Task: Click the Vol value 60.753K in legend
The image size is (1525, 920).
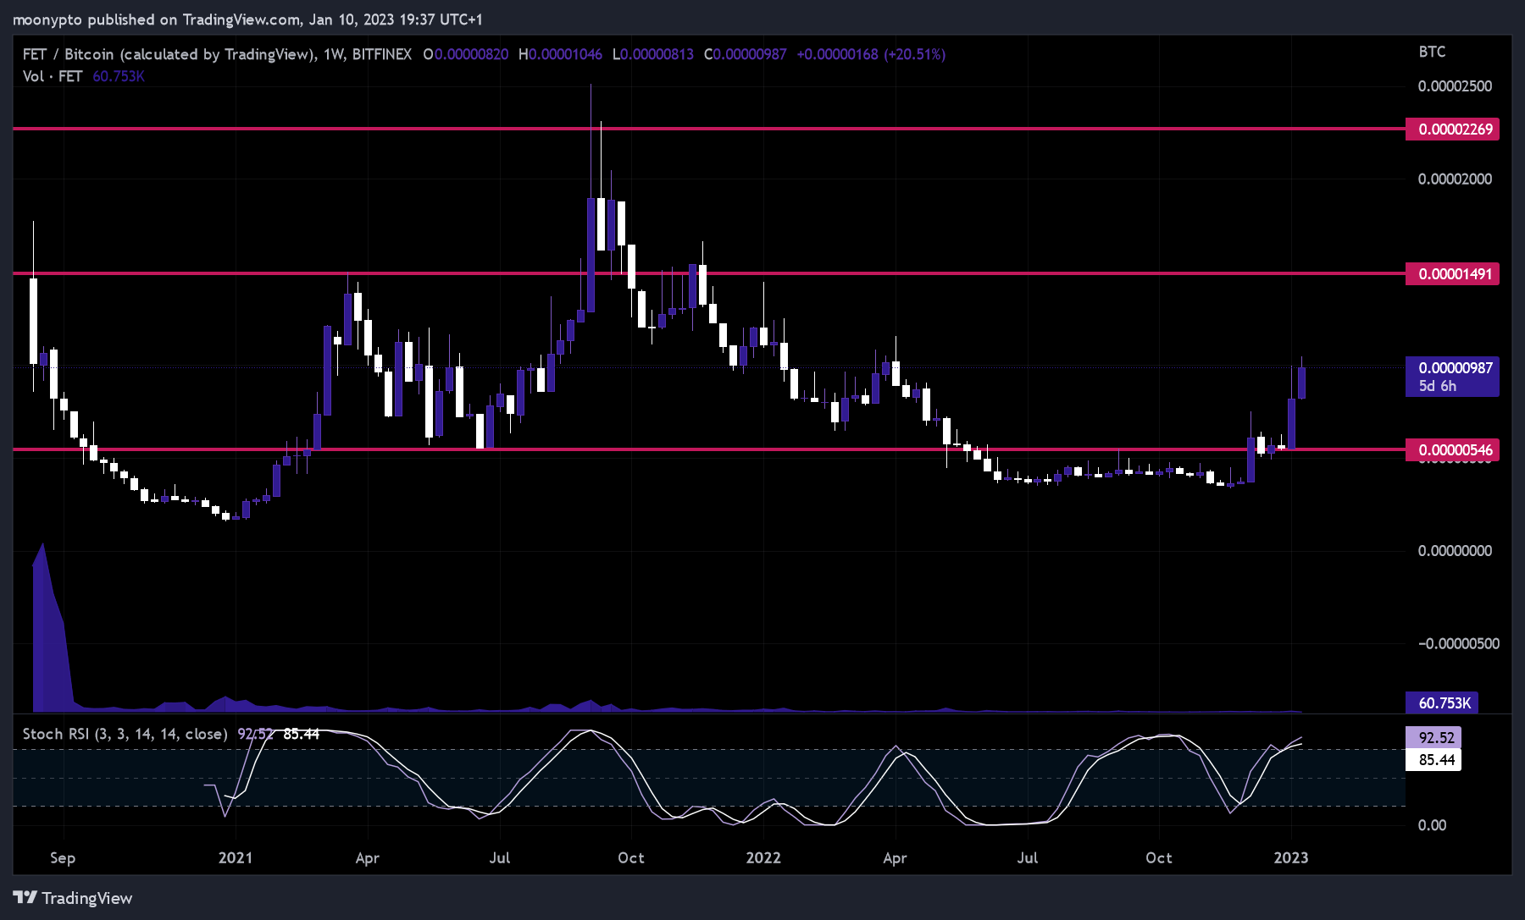Action: click(119, 76)
